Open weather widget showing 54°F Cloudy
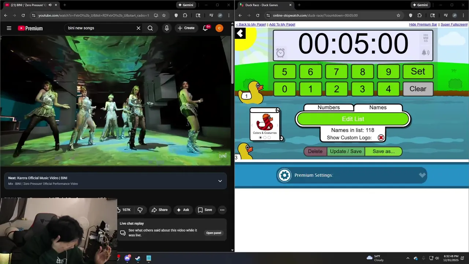Screen dimensions: 469x264 coord(376,258)
